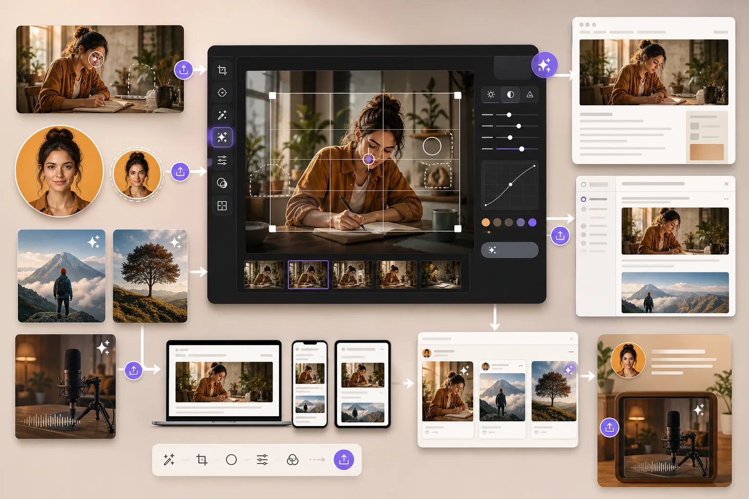Like the tree post heart icon

[536, 432]
